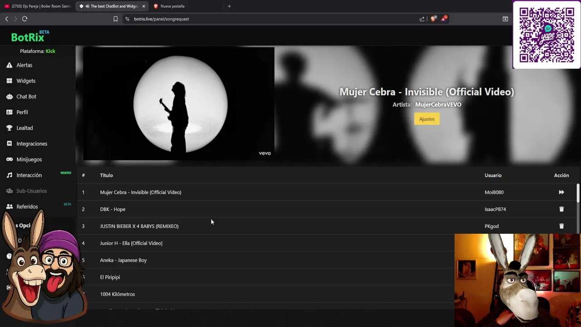
Task: Select Junior H - Ella [Official Video] title
Action: [x=131, y=243]
